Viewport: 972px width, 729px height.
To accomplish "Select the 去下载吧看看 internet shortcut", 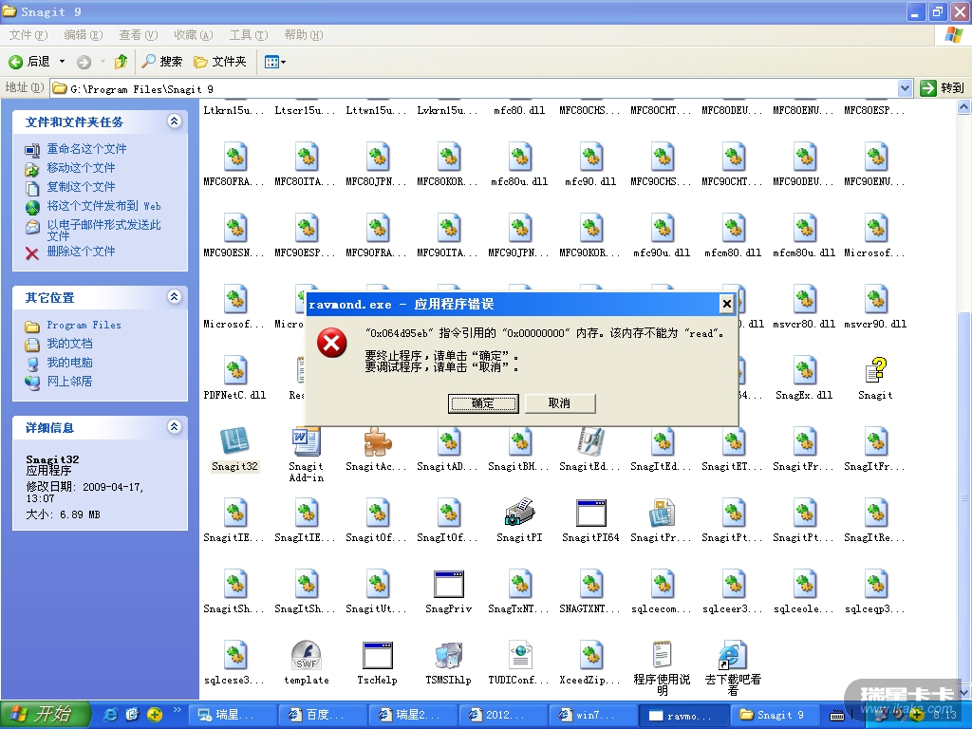I will click(x=733, y=655).
